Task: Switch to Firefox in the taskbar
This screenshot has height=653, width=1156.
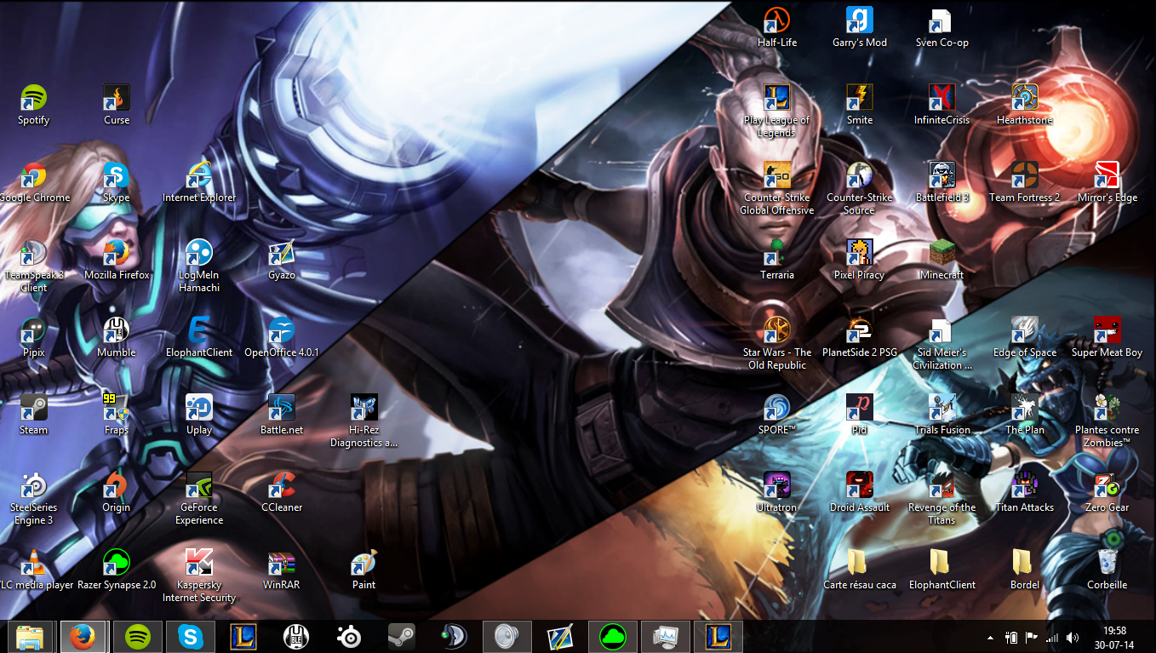Action: click(83, 637)
